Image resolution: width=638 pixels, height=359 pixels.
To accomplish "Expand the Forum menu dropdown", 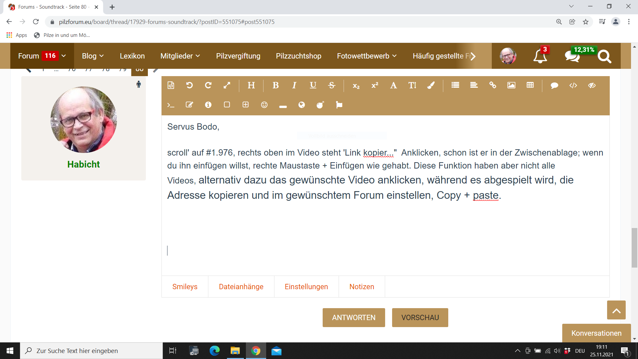I will 63,56.
